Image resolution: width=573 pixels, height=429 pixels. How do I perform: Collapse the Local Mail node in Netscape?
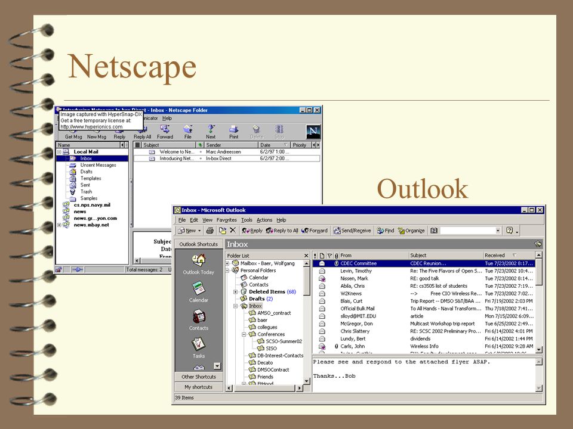[x=59, y=152]
